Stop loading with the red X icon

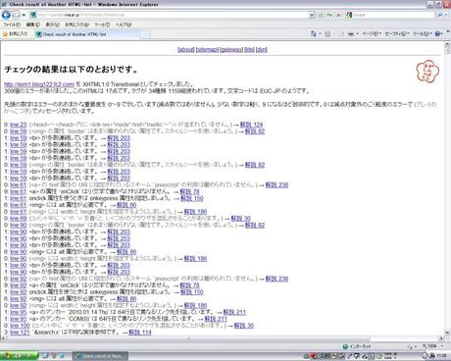click(x=338, y=15)
